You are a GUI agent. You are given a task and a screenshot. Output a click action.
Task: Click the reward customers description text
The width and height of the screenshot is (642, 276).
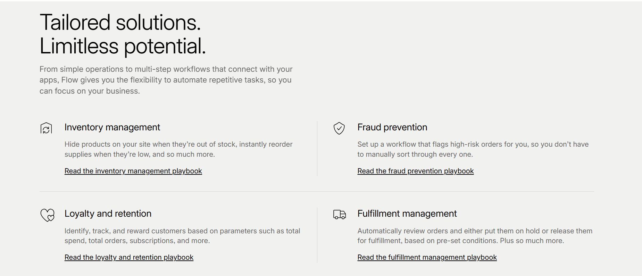tap(182, 236)
